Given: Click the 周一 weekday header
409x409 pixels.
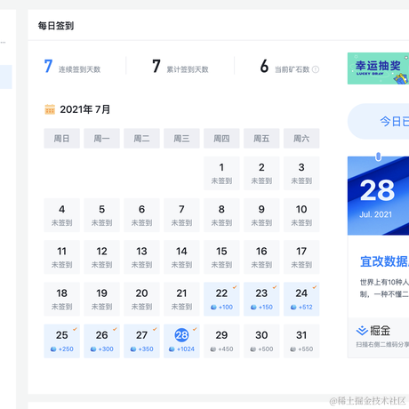Looking at the screenshot, I should tap(101, 139).
